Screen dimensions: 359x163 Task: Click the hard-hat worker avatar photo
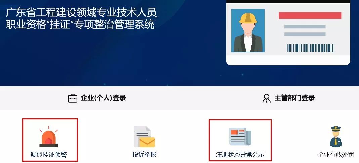pos(248,31)
